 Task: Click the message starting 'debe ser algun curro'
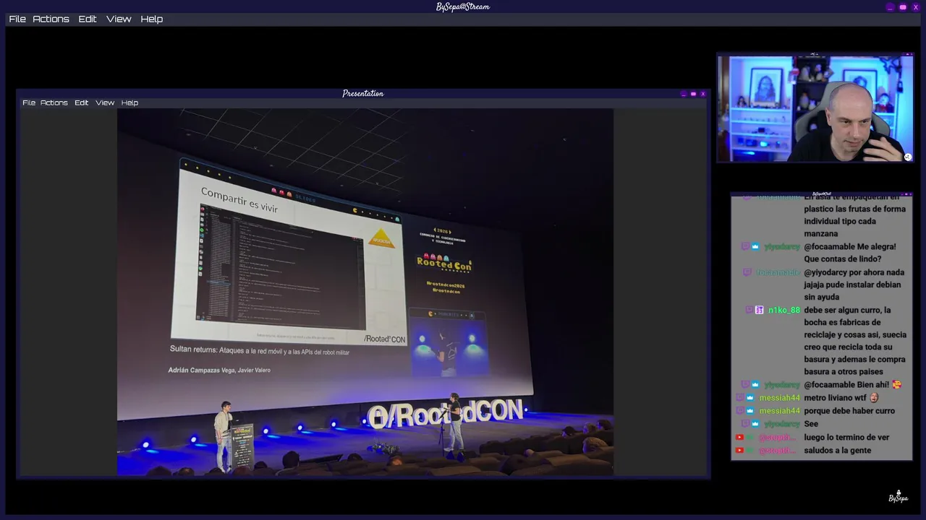tap(855, 341)
